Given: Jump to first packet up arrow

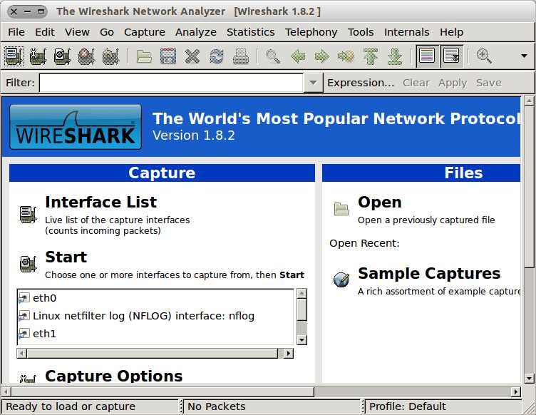Looking at the screenshot, I should (x=370, y=56).
